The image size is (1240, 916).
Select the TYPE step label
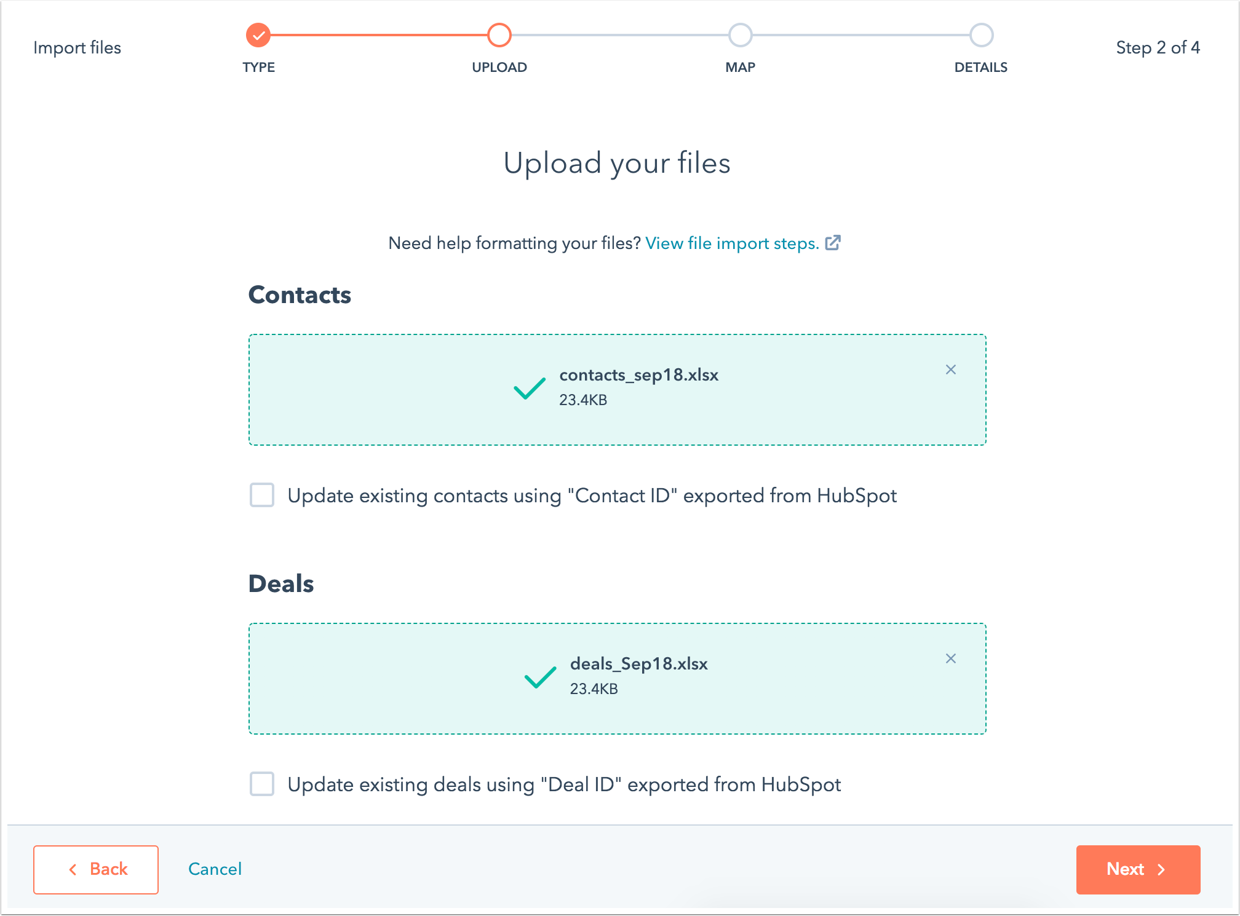[x=258, y=67]
